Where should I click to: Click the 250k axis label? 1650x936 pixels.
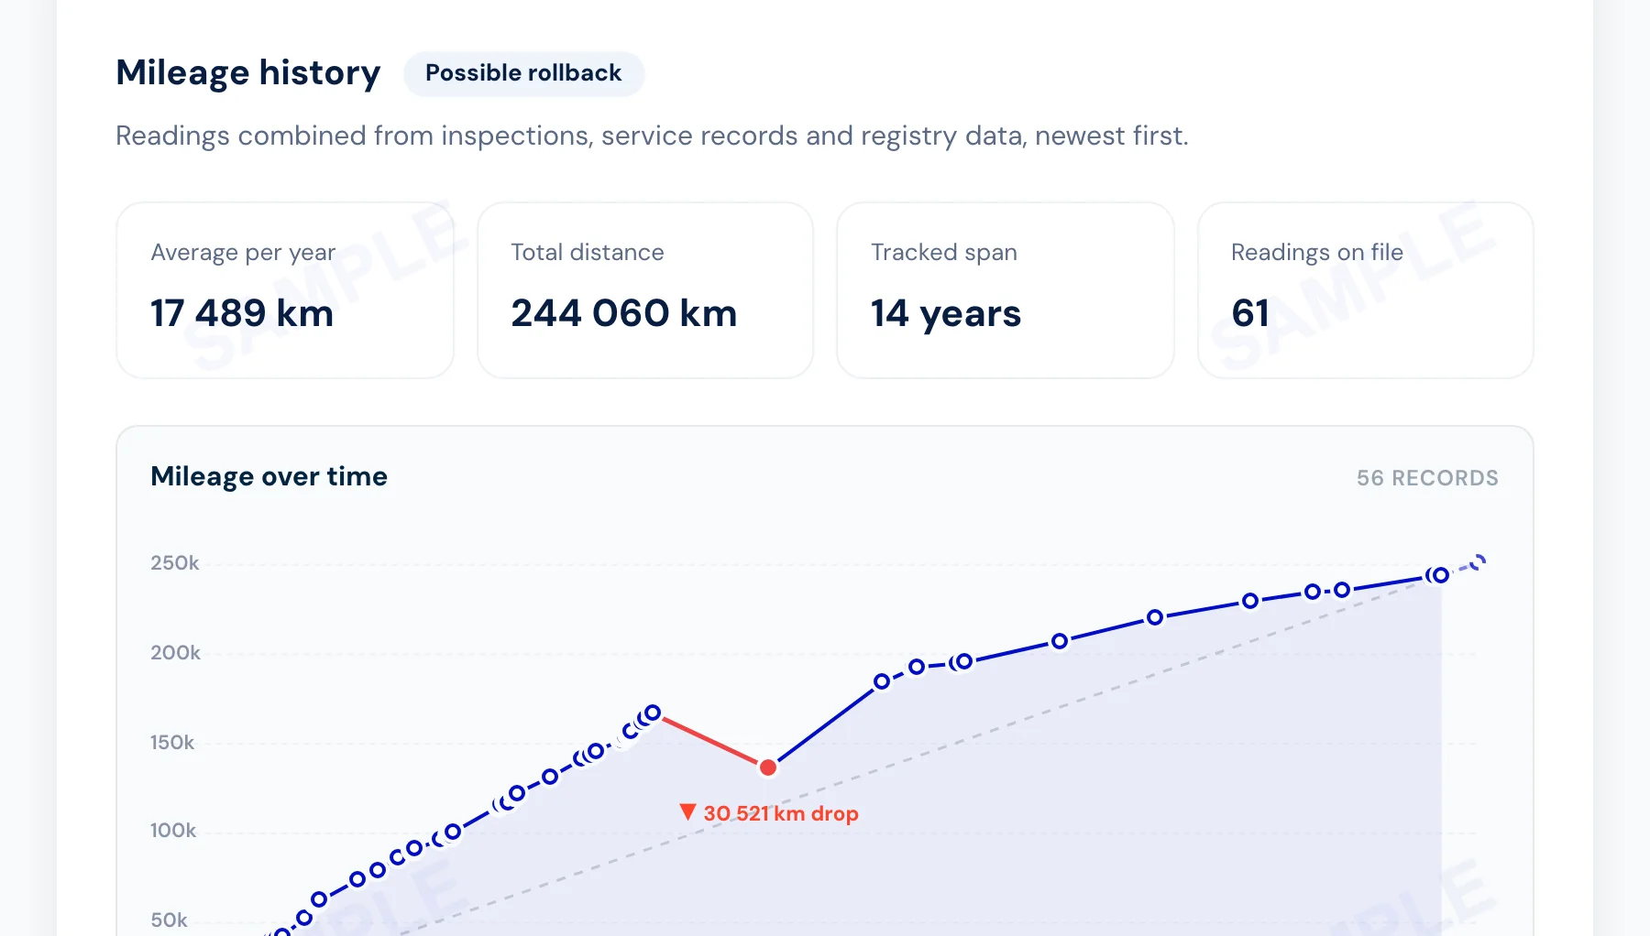click(x=175, y=563)
